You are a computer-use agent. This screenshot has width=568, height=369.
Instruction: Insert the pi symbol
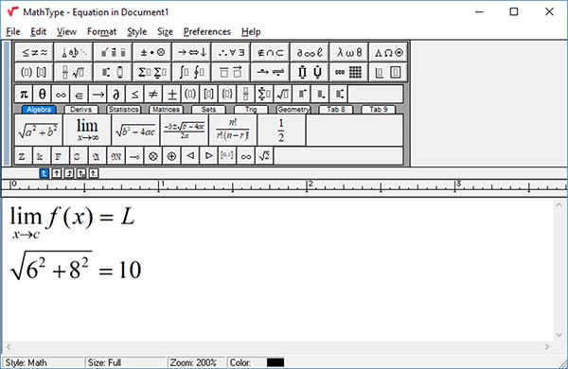[x=24, y=95]
